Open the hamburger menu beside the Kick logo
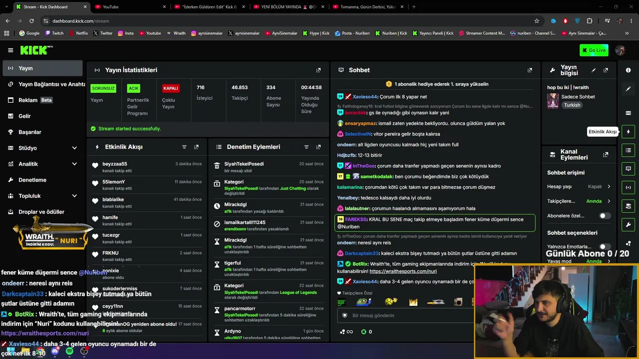 point(10,50)
